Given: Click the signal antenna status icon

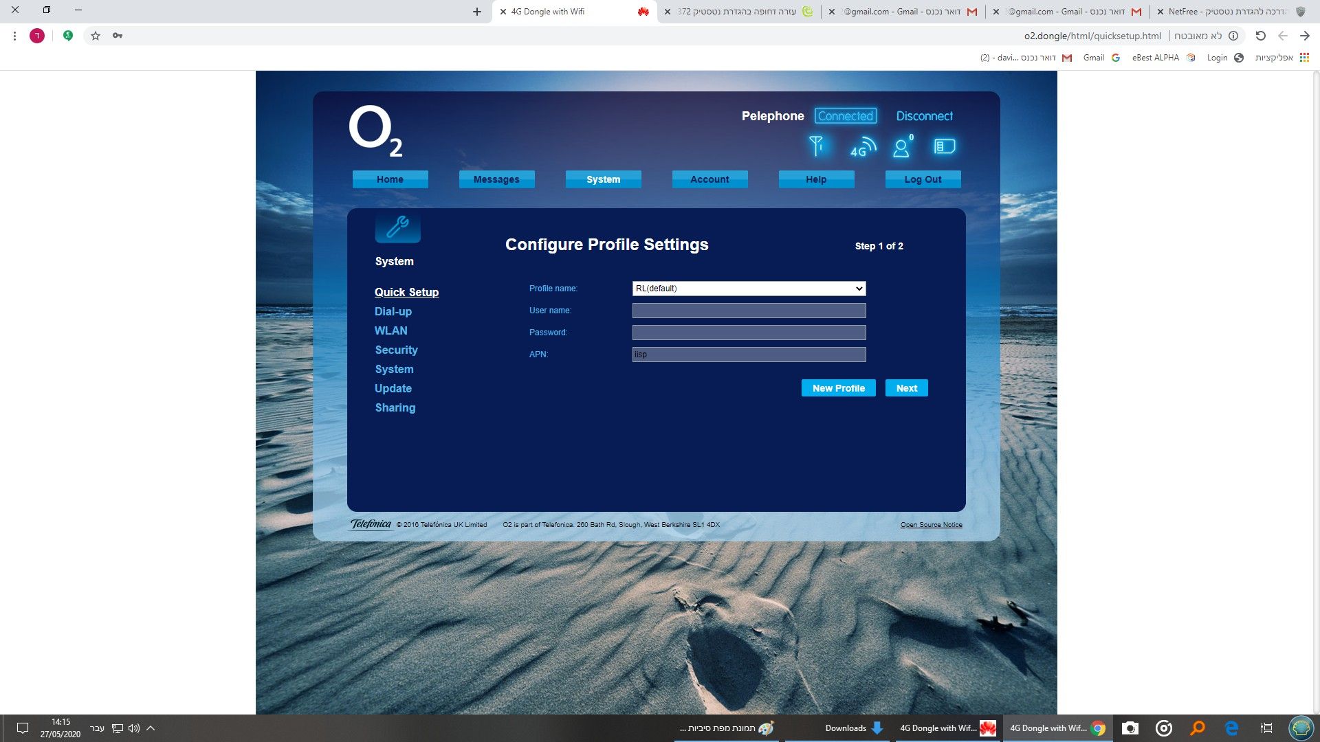Looking at the screenshot, I should coord(816,146).
